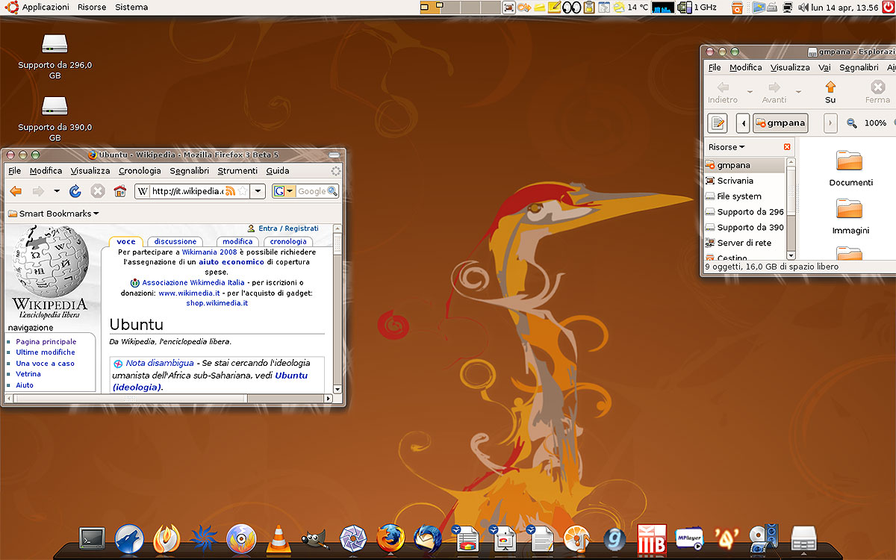The width and height of the screenshot is (896, 560).
Task: Open the Indietro history dropdown arrow
Action: coord(750,93)
